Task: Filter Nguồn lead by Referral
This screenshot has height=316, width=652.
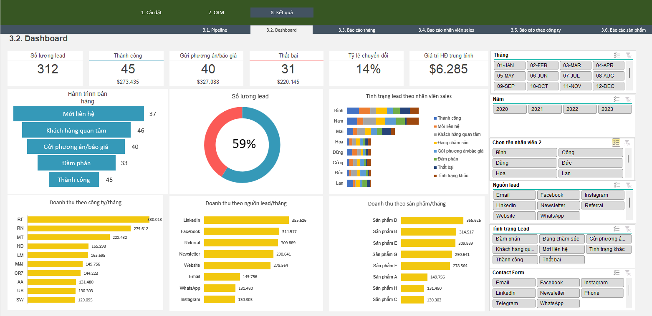Action: [603, 206]
